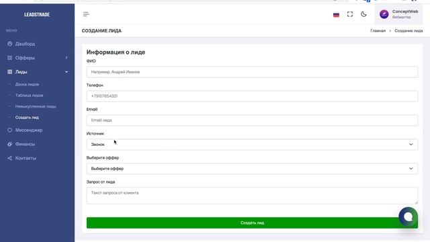Image resolution: width=430 pixels, height=242 pixels.
Task: Open Дашборд menu item
Action: 25,44
